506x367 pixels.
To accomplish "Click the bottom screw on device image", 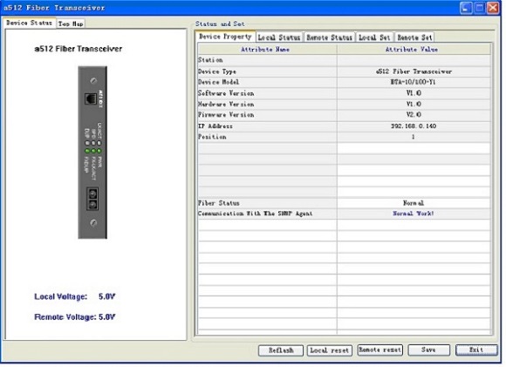I will [93, 222].
